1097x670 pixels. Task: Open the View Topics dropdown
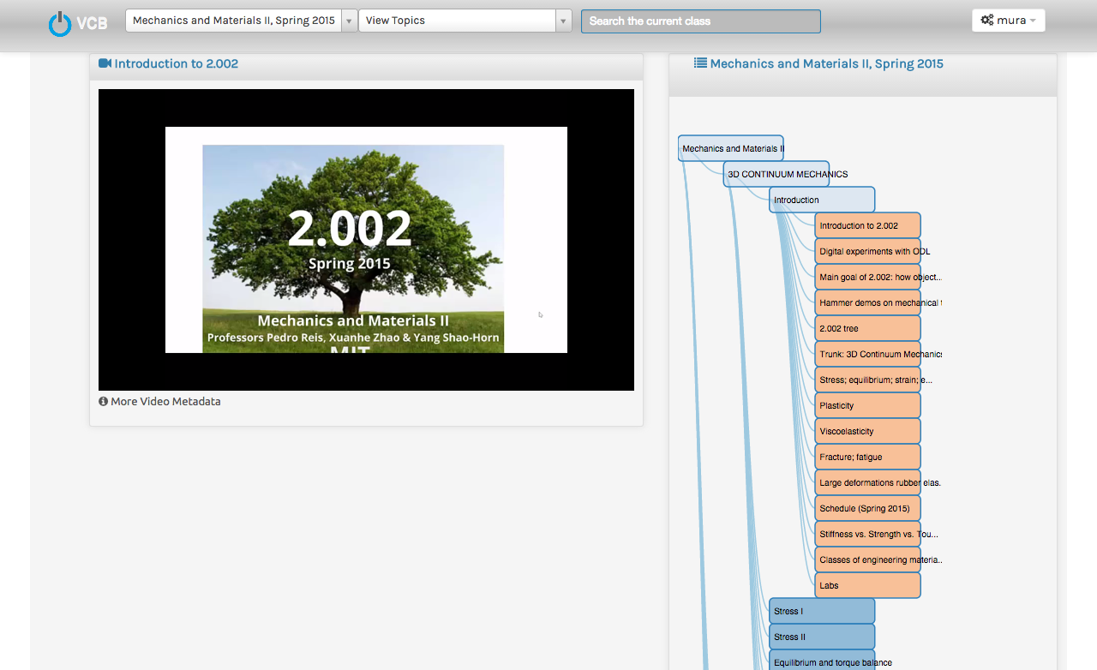(465, 21)
